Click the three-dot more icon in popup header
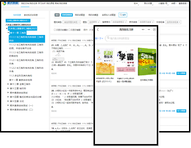Viewport: 191px width, 148px height. 143,30
